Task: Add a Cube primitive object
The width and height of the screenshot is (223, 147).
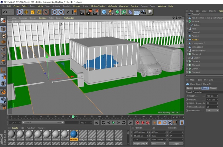Action: click(104, 12)
